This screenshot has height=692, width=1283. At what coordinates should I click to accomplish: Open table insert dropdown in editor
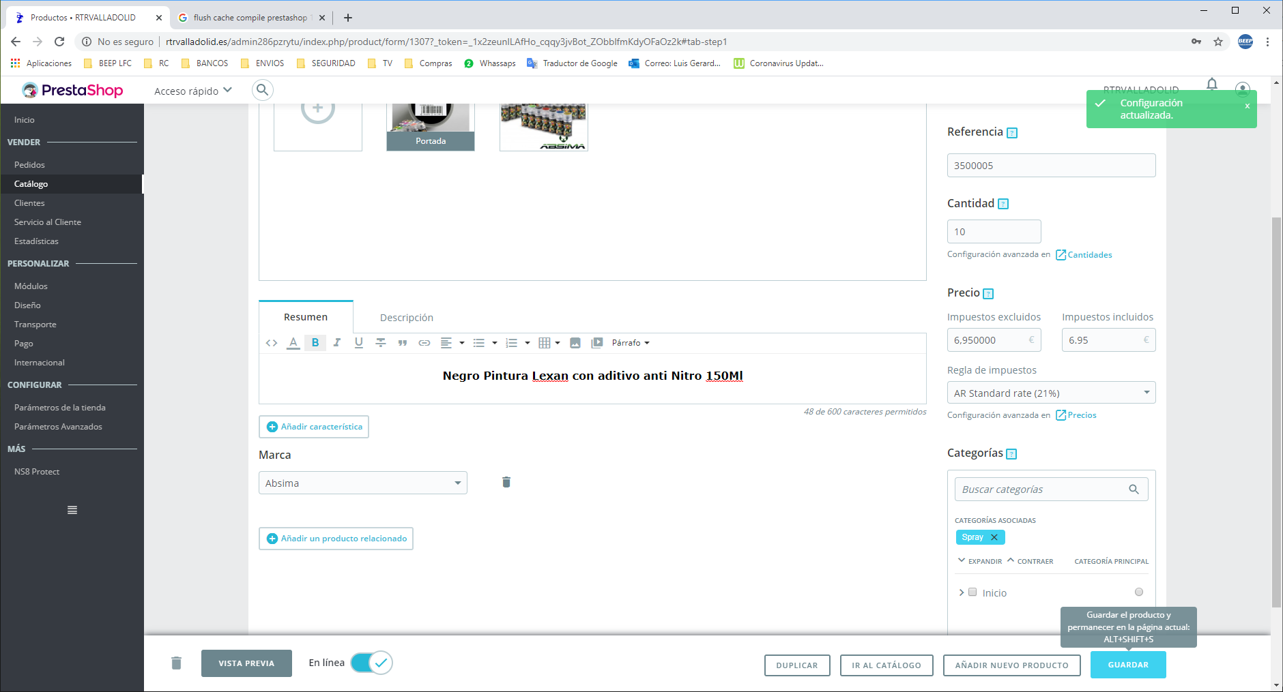pyautogui.click(x=549, y=343)
